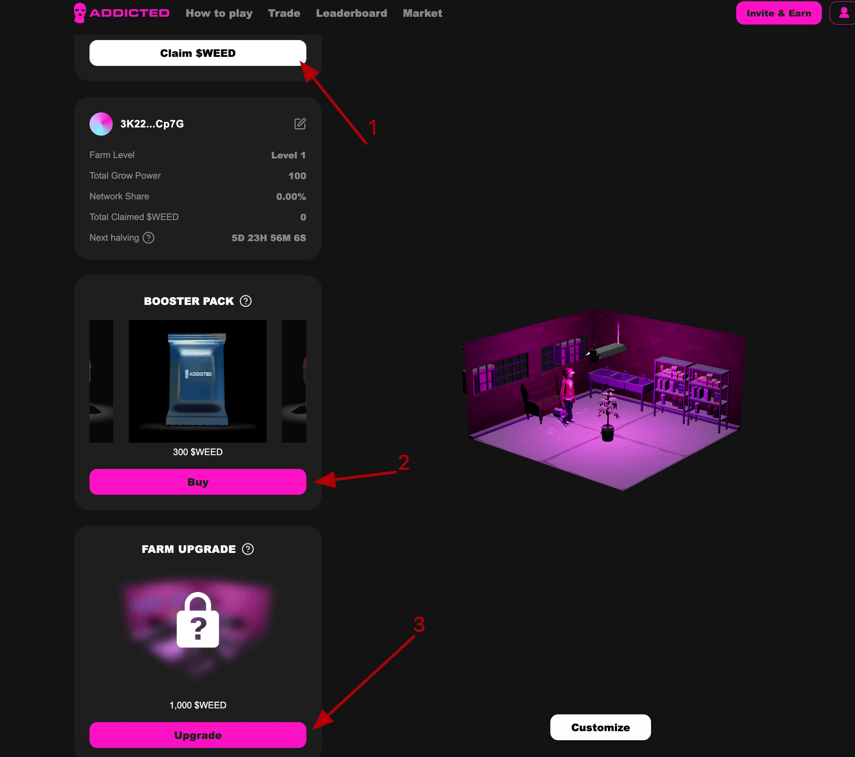855x757 pixels.
Task: Open the Market page
Action: [x=423, y=13]
